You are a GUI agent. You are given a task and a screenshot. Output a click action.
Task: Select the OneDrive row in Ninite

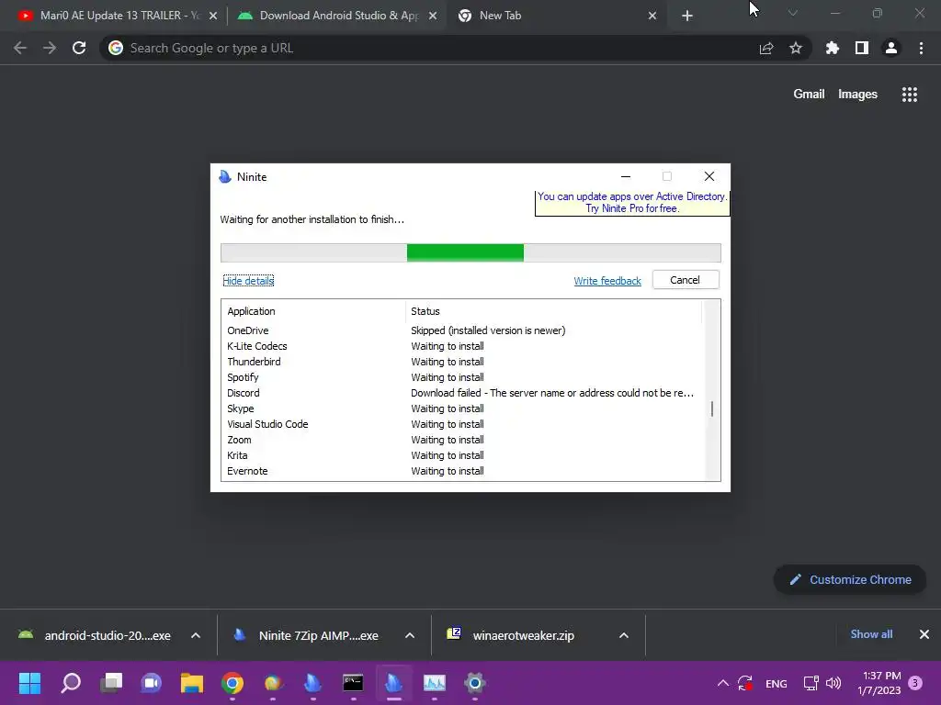461,330
